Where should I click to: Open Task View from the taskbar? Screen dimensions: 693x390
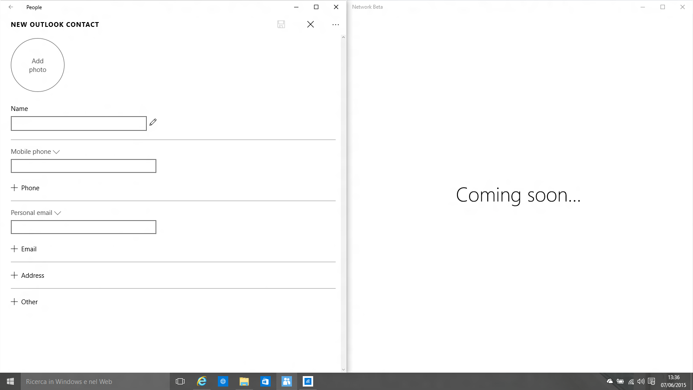[180, 381]
